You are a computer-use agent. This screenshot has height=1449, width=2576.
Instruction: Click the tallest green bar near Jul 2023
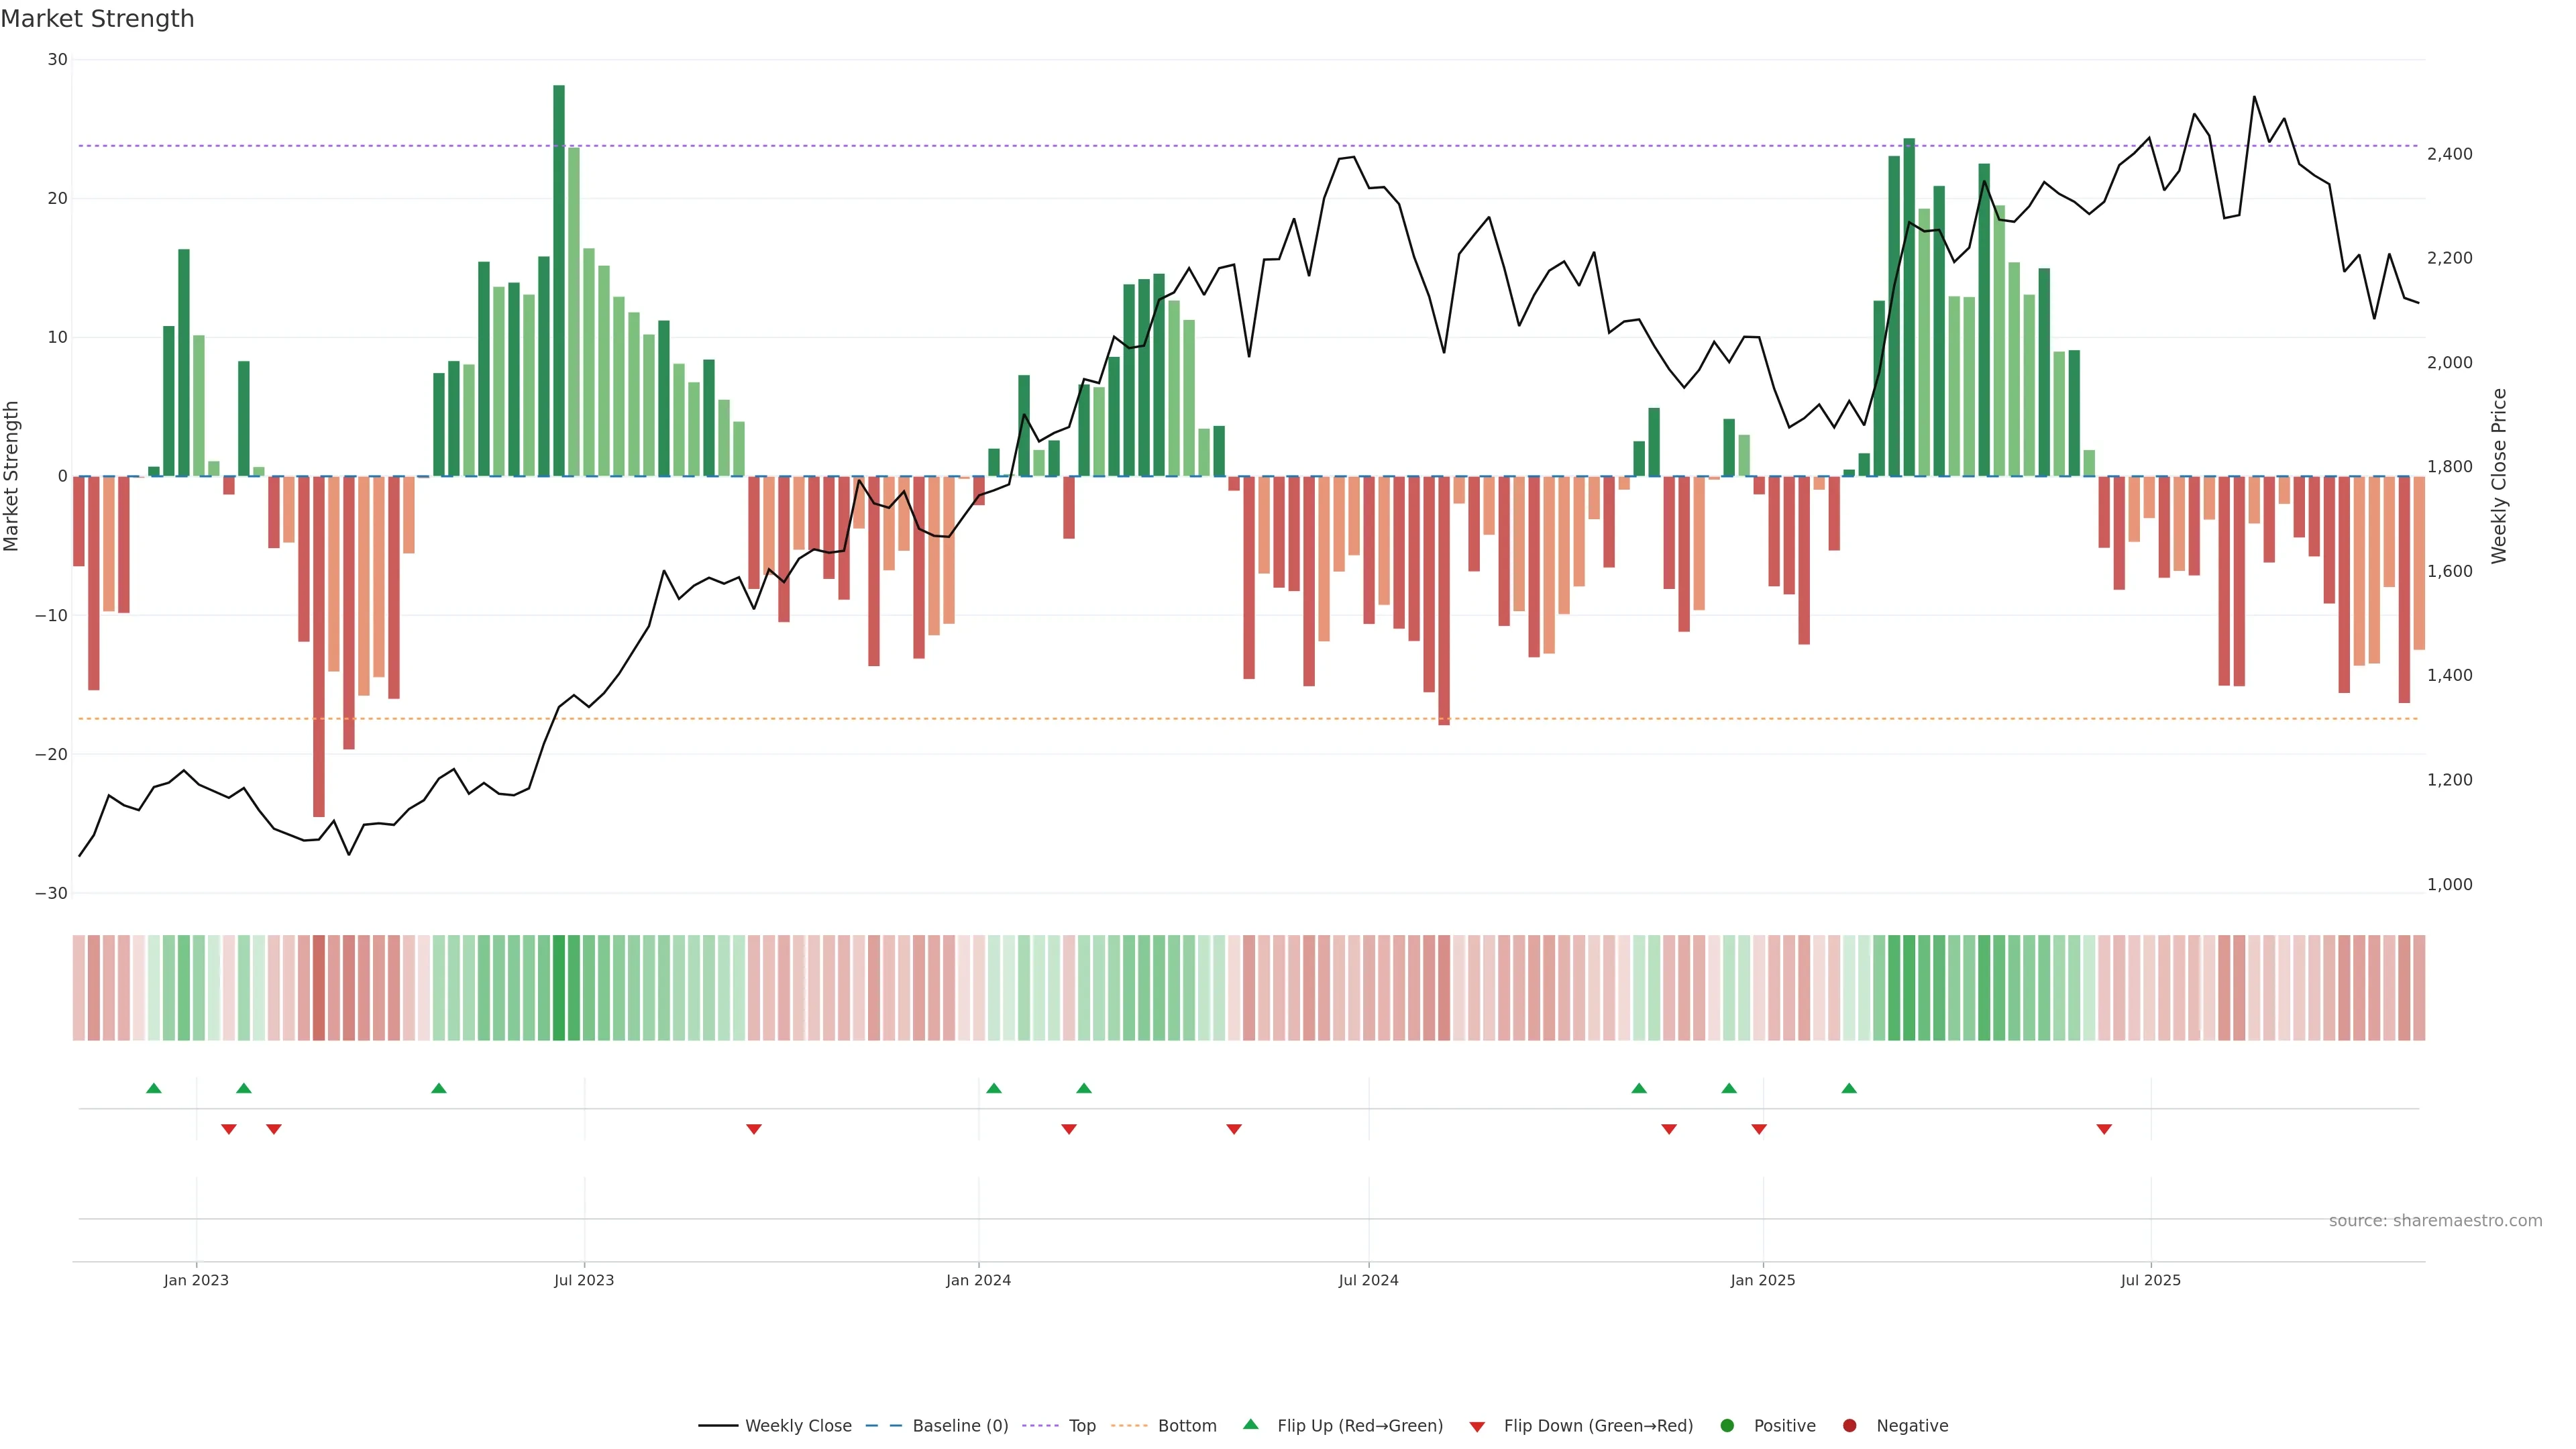point(559,280)
